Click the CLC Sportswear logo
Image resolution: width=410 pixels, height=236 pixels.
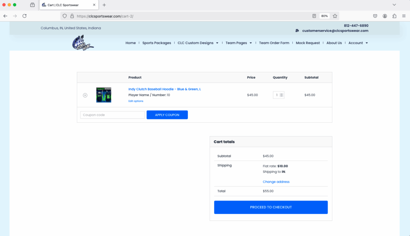[x=83, y=43]
